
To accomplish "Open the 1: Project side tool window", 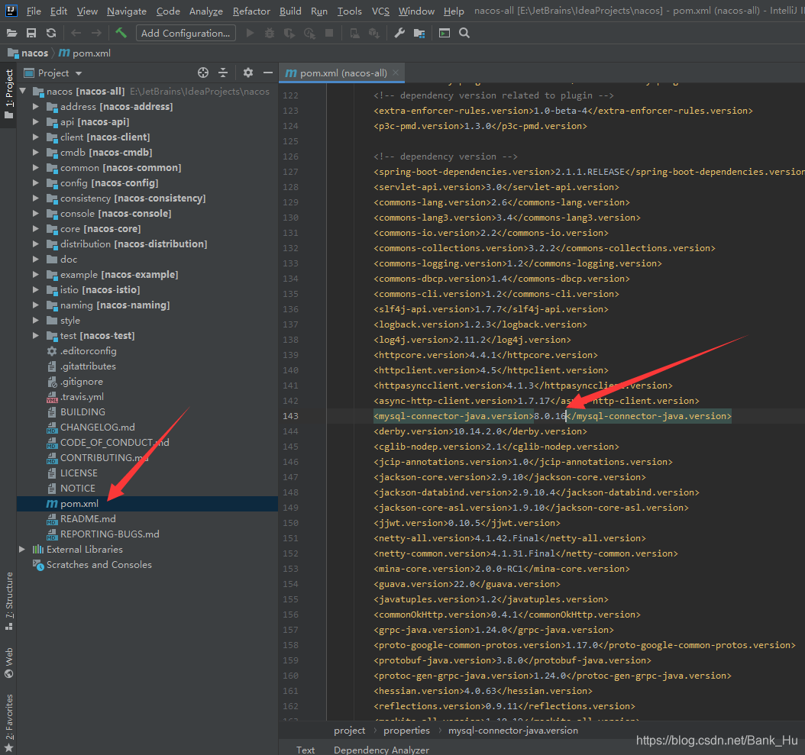I will pyautogui.click(x=8, y=93).
